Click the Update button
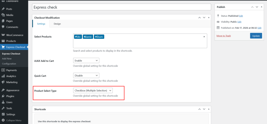267x124 pixels. (x=256, y=36)
